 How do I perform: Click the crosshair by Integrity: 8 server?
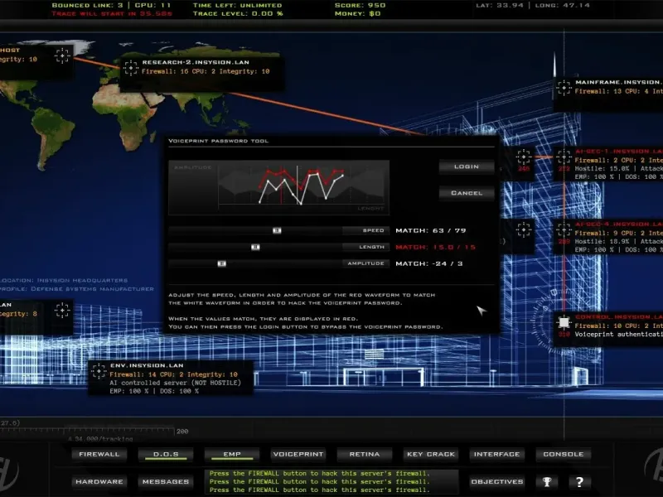[x=63, y=310]
